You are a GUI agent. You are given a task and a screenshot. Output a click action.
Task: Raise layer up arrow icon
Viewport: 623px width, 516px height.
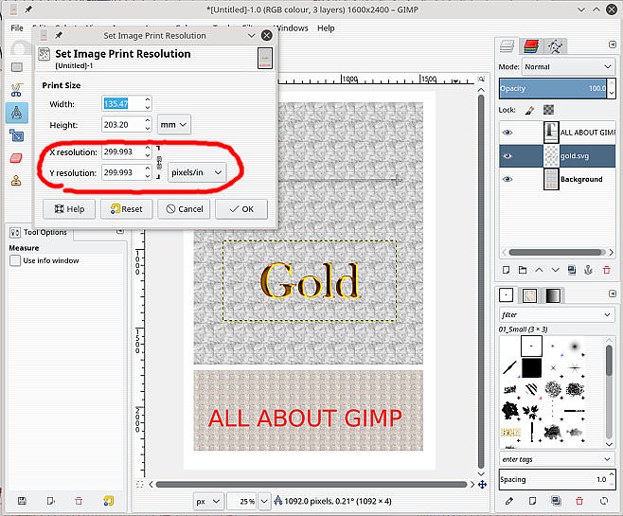point(539,271)
